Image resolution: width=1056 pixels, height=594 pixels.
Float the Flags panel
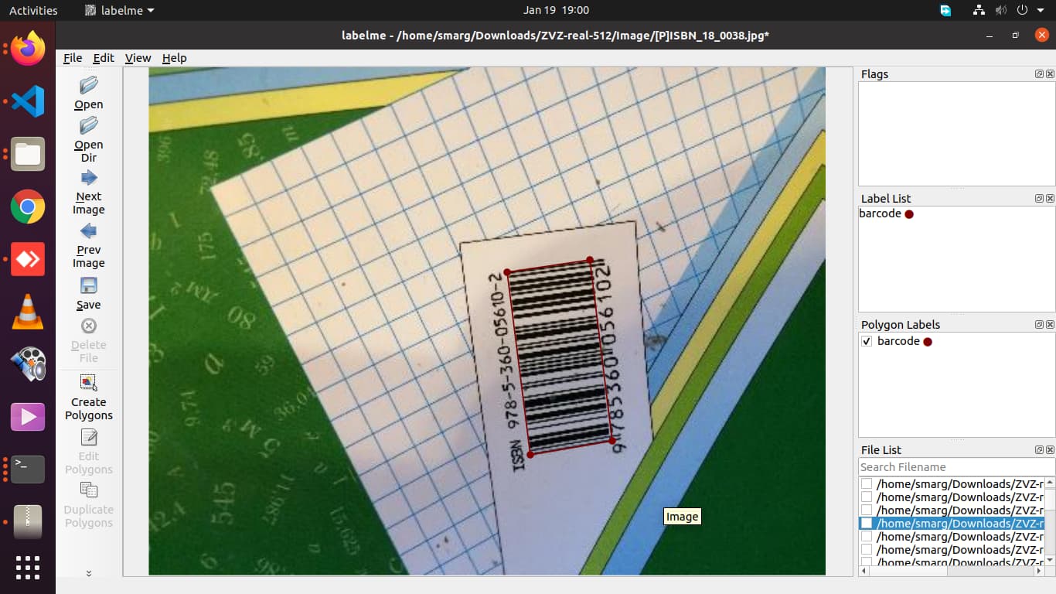click(1039, 74)
